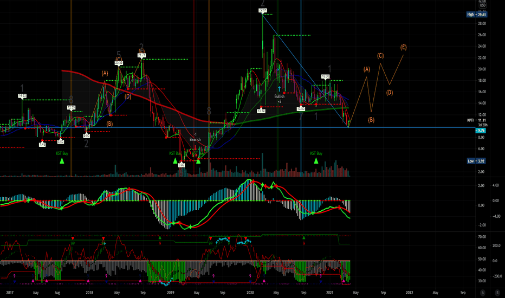The height and width of the screenshot is (298, 505).
Task: Select the Bullish +2 annotation arrow
Action: coord(279,88)
